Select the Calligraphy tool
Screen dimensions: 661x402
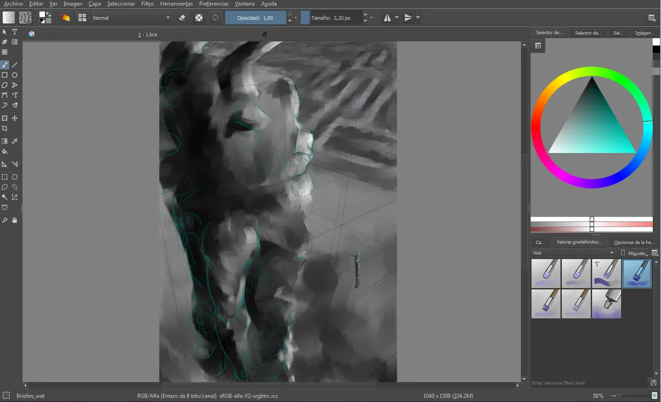(x=5, y=42)
